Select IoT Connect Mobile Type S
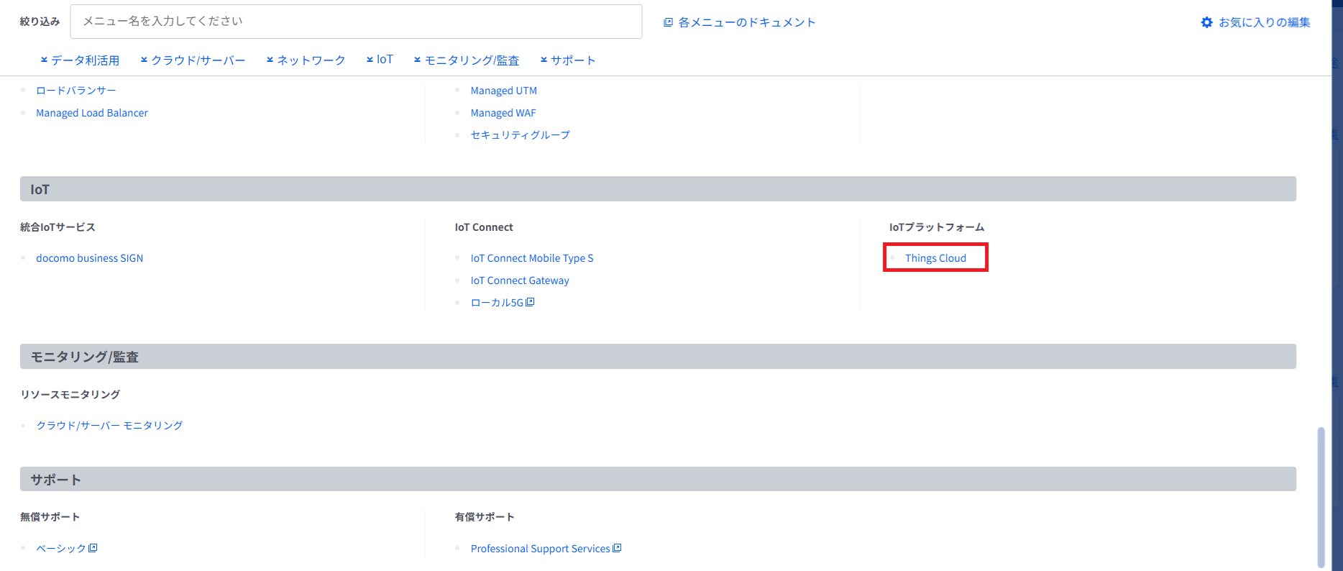Viewport: 1343px width, 571px height. pyautogui.click(x=532, y=258)
